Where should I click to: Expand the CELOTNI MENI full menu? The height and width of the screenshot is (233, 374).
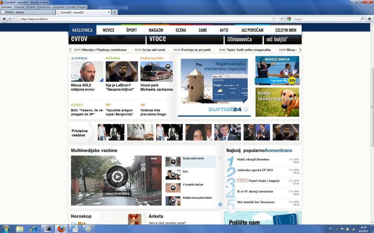286,30
